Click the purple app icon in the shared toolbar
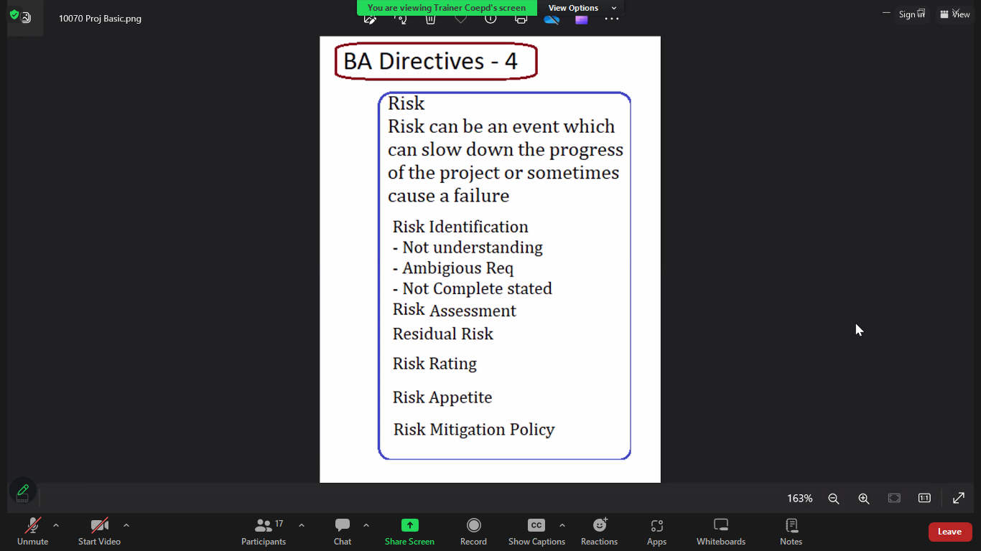The height and width of the screenshot is (551, 981). click(582, 19)
